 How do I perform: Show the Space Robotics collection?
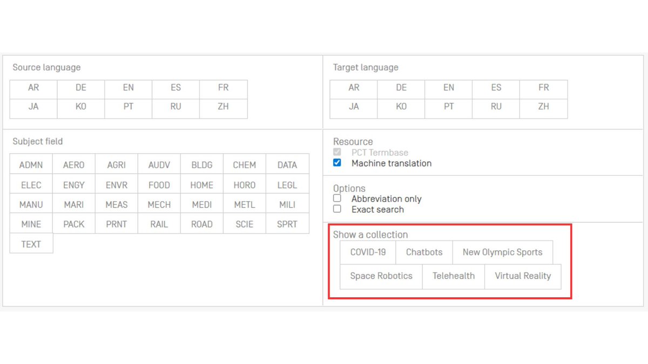pyautogui.click(x=381, y=276)
